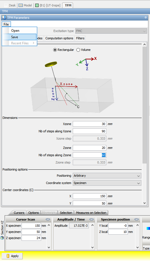Click the Center coordinates X field
Image resolution: width=150 pixels, height=261 pixels.
(90, 196)
